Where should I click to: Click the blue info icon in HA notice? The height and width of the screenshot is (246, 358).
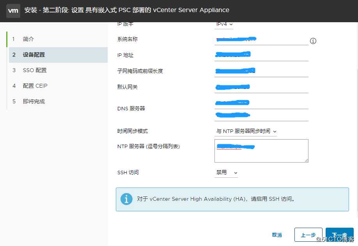pyautogui.click(x=126, y=199)
